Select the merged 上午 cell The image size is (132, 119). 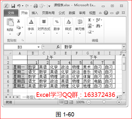tap(49, 57)
